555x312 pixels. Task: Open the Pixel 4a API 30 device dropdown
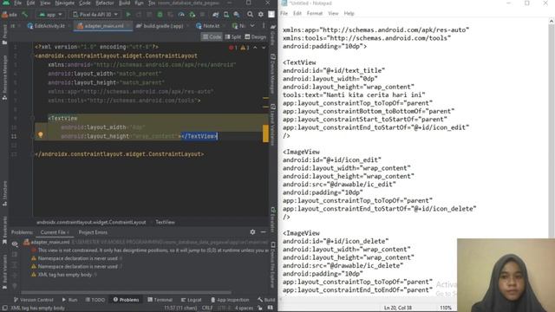[x=95, y=15]
